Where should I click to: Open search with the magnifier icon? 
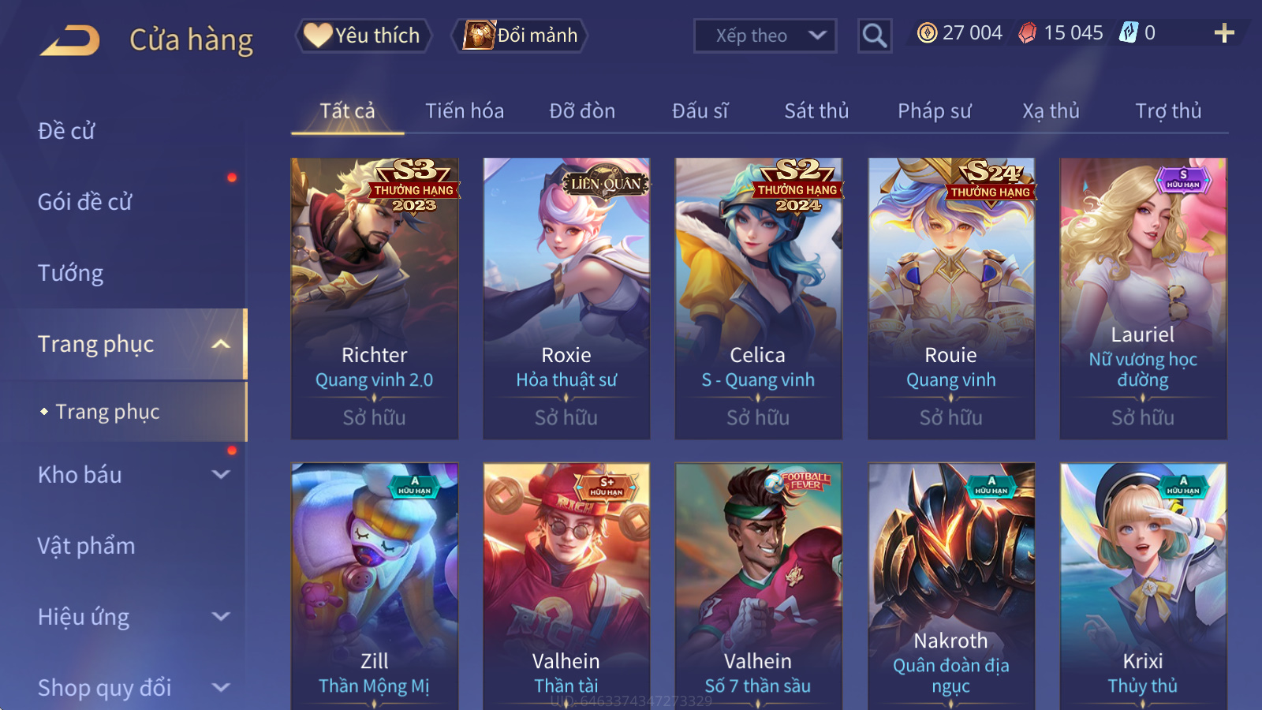click(x=874, y=35)
